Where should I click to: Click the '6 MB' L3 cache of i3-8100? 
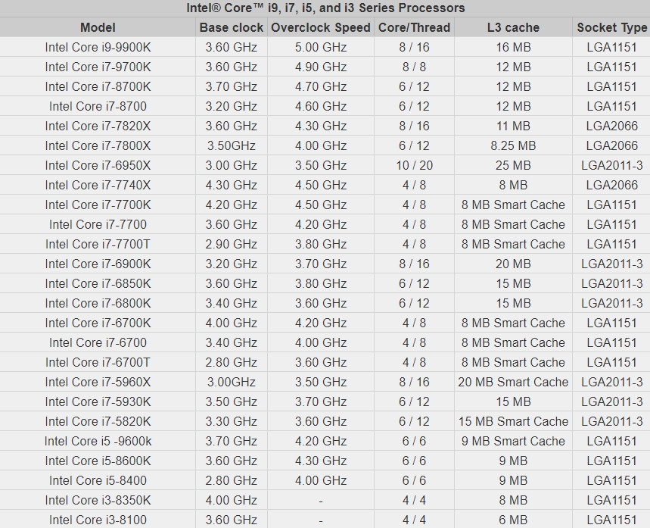[x=513, y=520]
